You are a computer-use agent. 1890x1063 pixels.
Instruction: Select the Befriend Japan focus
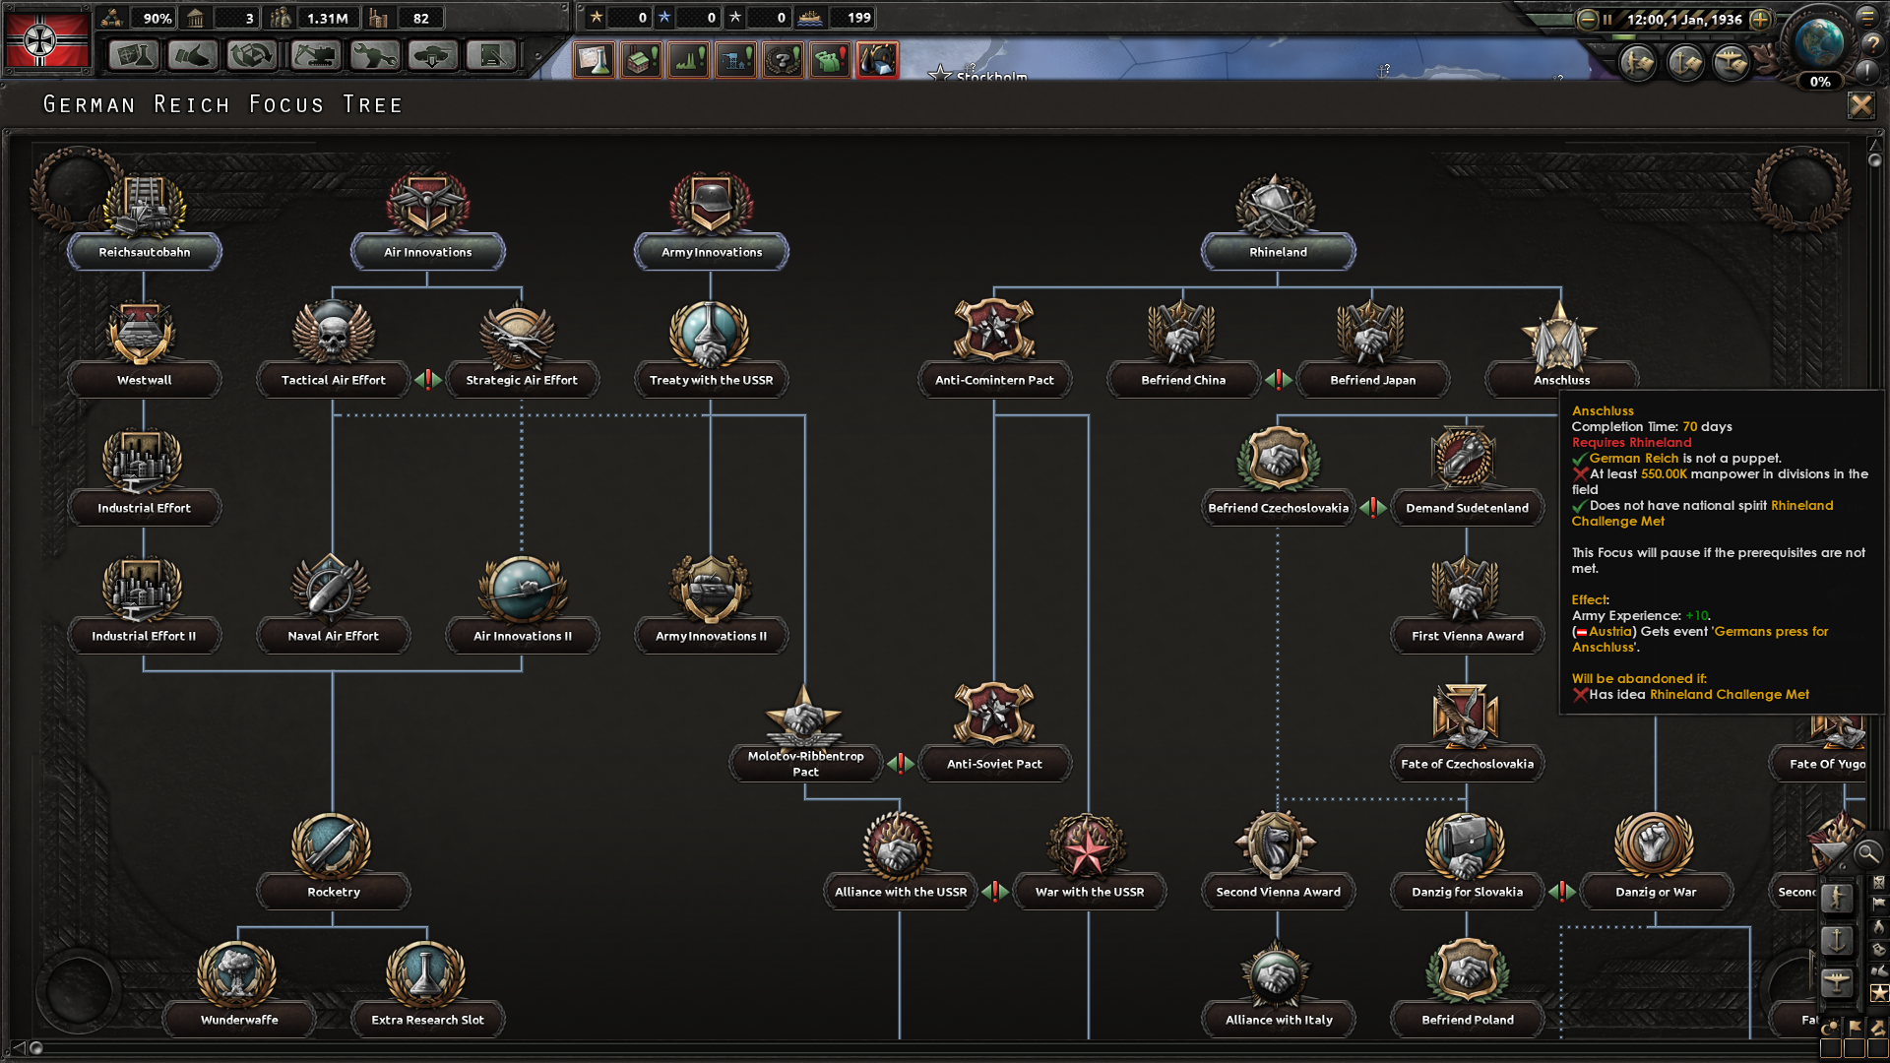point(1373,349)
